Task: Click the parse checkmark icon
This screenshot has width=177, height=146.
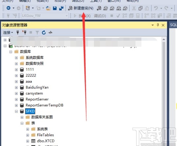Action: click(118, 16)
